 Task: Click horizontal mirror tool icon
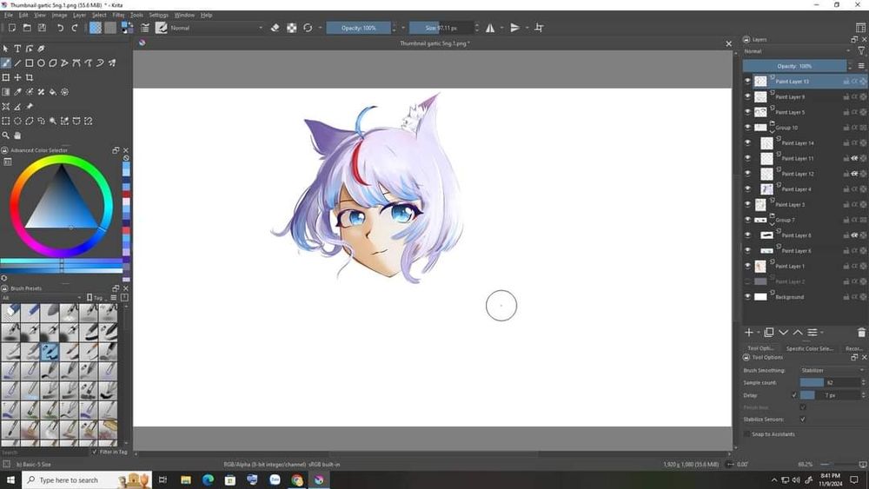pos(490,28)
